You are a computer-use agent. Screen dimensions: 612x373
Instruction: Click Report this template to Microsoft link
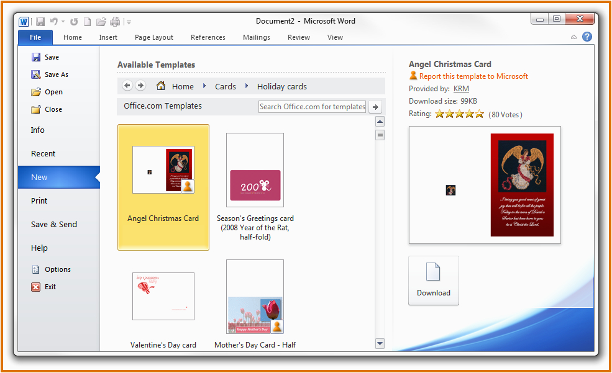(473, 76)
